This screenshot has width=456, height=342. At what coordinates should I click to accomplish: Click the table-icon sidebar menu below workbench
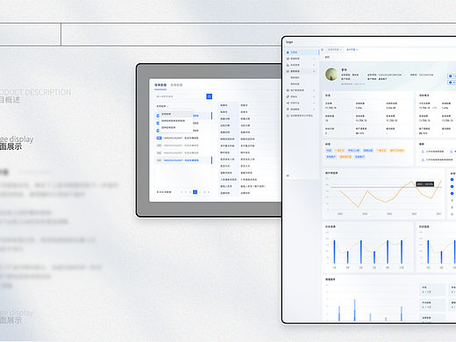click(301, 59)
